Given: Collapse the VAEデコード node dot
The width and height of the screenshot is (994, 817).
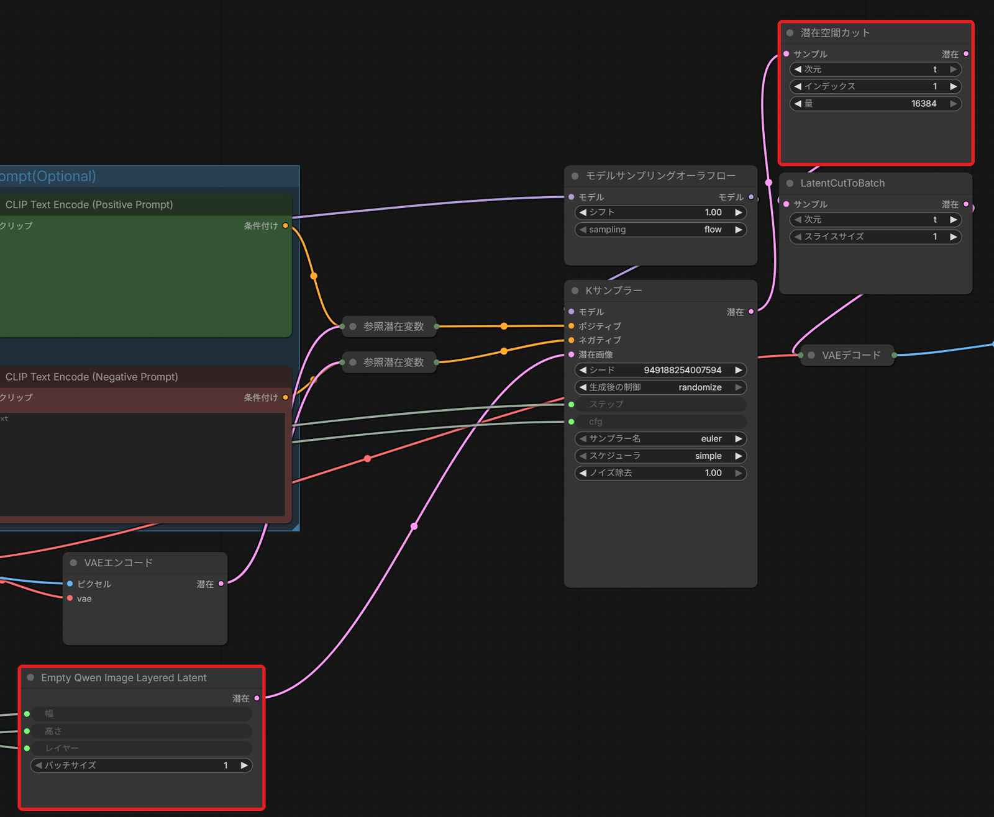Looking at the screenshot, I should (x=811, y=355).
